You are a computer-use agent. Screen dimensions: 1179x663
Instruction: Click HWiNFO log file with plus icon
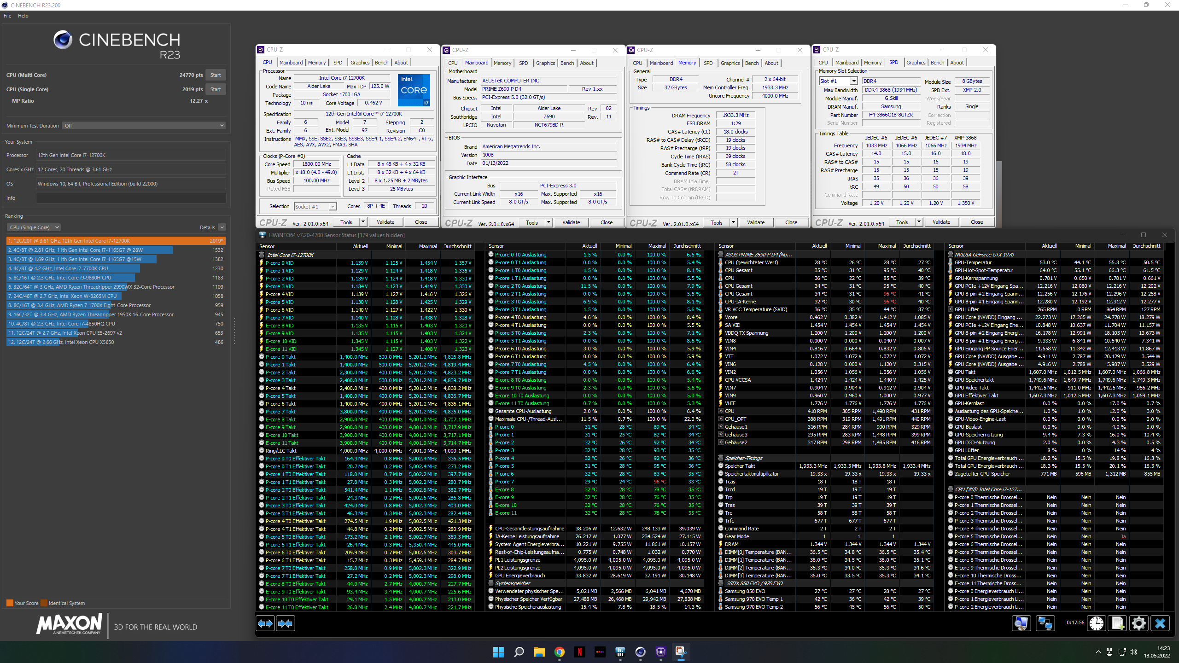tap(1118, 623)
